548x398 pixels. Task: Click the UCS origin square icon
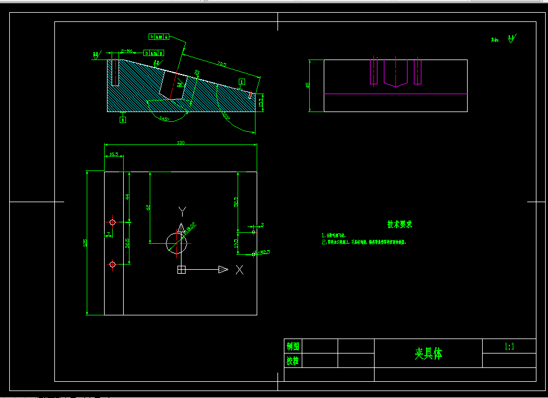[x=182, y=270]
